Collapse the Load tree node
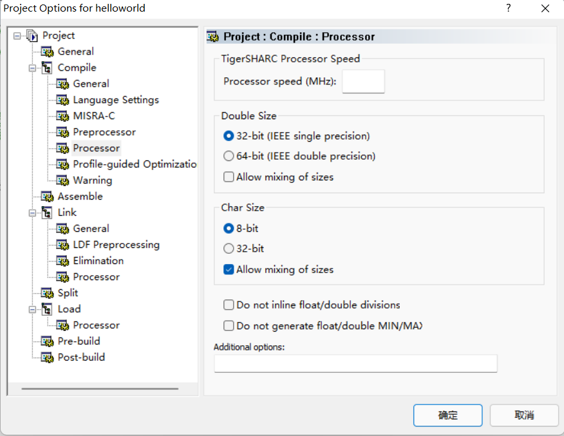The image size is (564, 436). 32,309
